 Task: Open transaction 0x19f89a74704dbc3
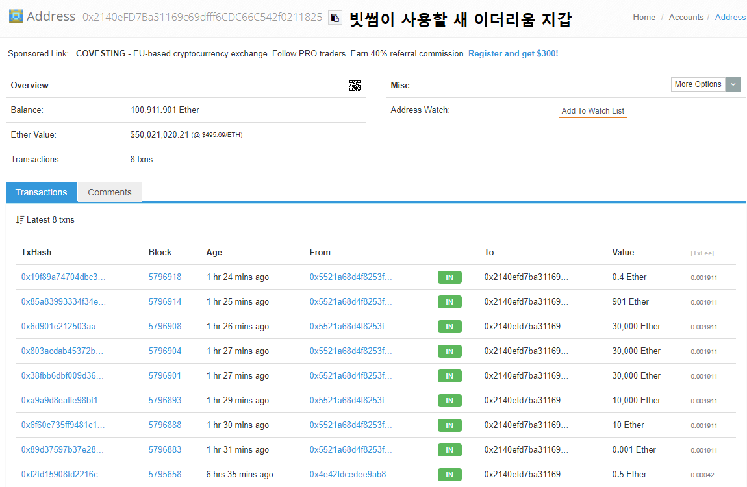(64, 277)
